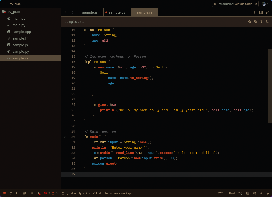Toggle the agent panel sparkle icon
Viewport: 272px width, 197px height.
261,193
